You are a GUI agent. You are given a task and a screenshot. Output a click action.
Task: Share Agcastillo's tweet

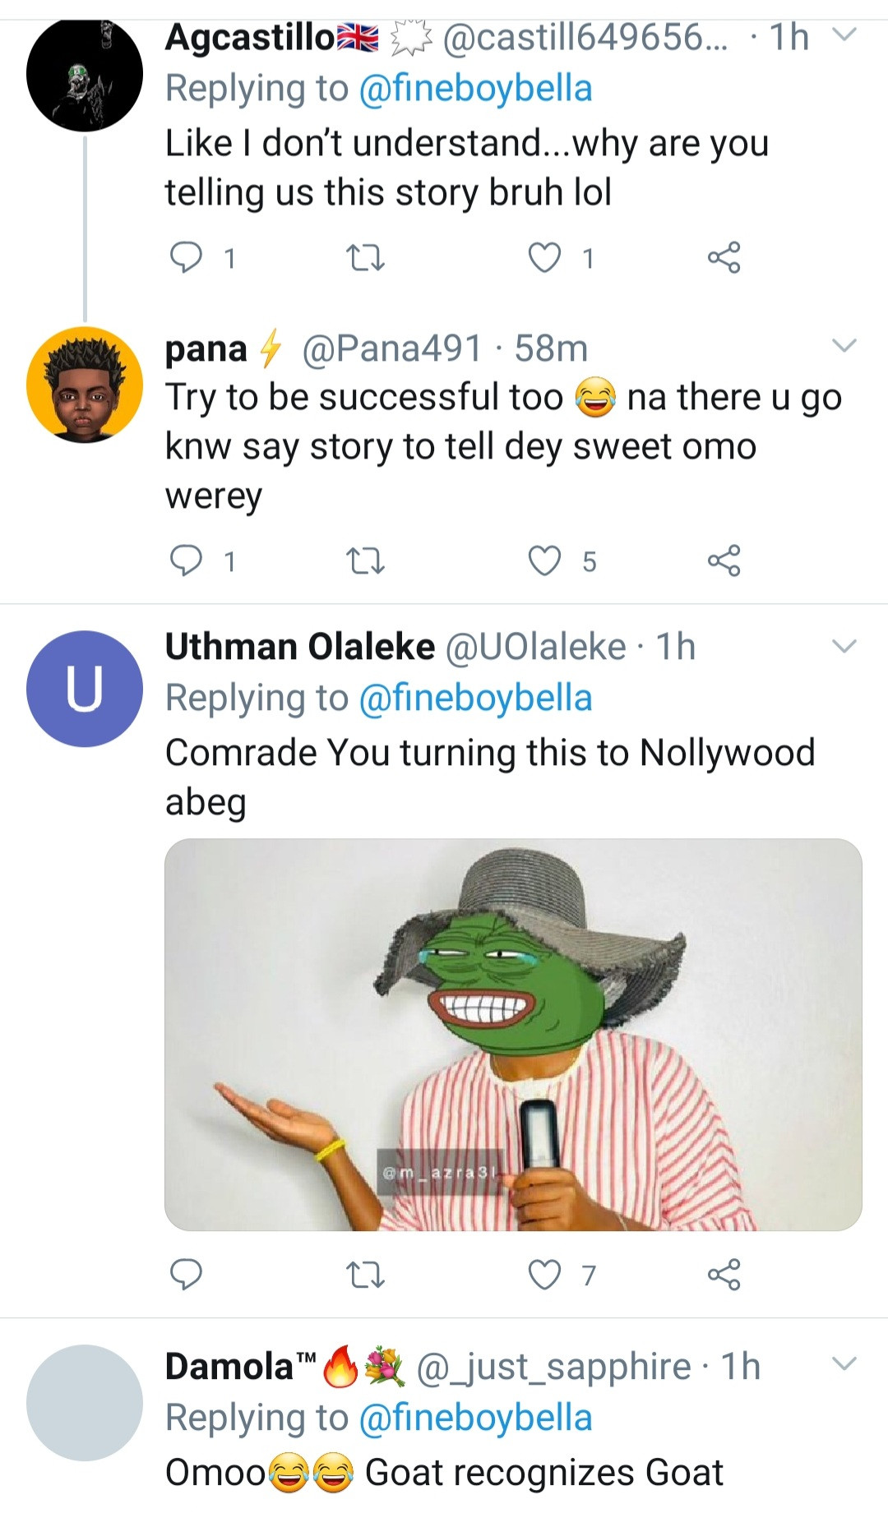point(724,258)
